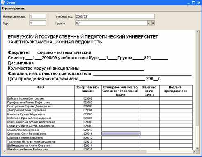Open group selection with the ellipsis button
The image size is (202, 157).
tap(149, 23)
